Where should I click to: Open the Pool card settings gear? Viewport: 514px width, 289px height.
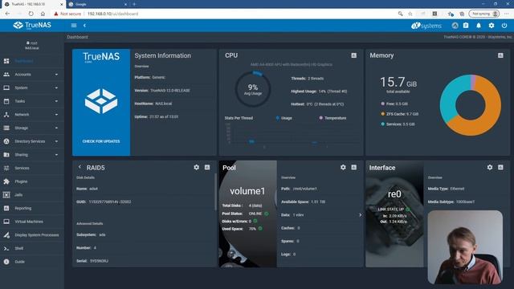coord(343,167)
